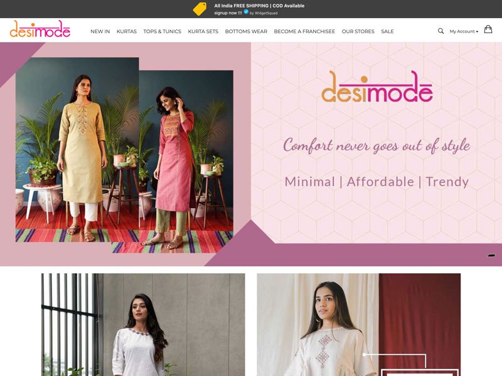Open the KURTAS menu
The image size is (502, 376).
coord(127,31)
